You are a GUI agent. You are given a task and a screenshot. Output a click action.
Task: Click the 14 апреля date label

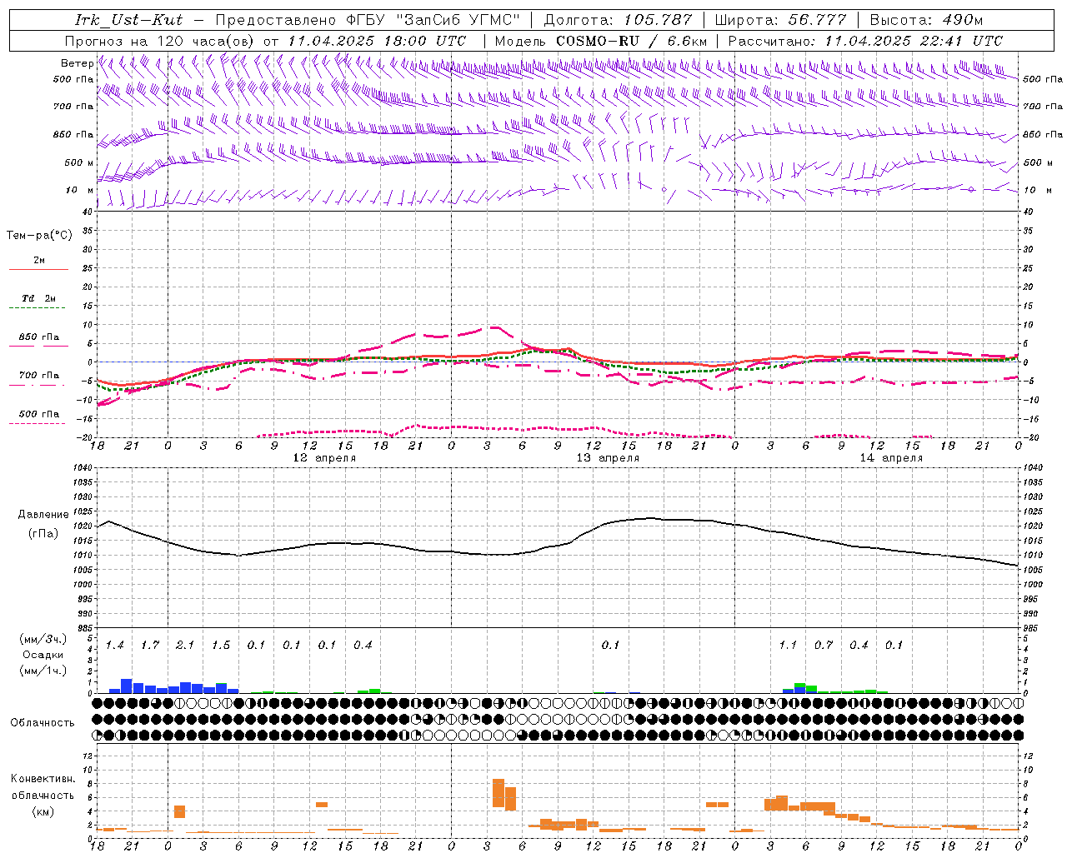[891, 458]
